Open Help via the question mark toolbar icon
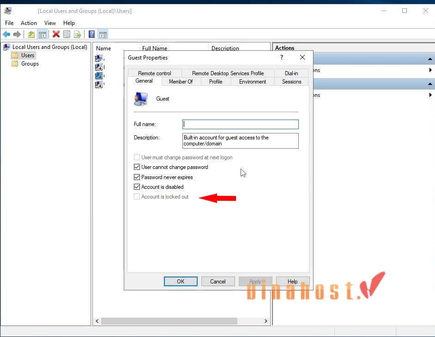This screenshot has width=435, height=337. [x=91, y=34]
